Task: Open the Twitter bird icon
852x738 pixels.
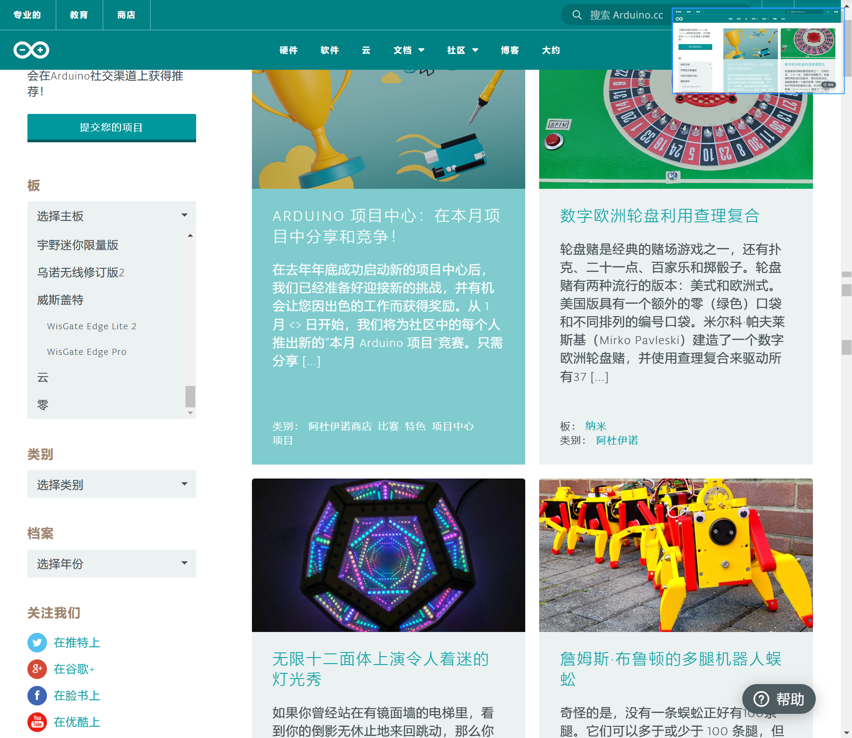Action: [37, 643]
